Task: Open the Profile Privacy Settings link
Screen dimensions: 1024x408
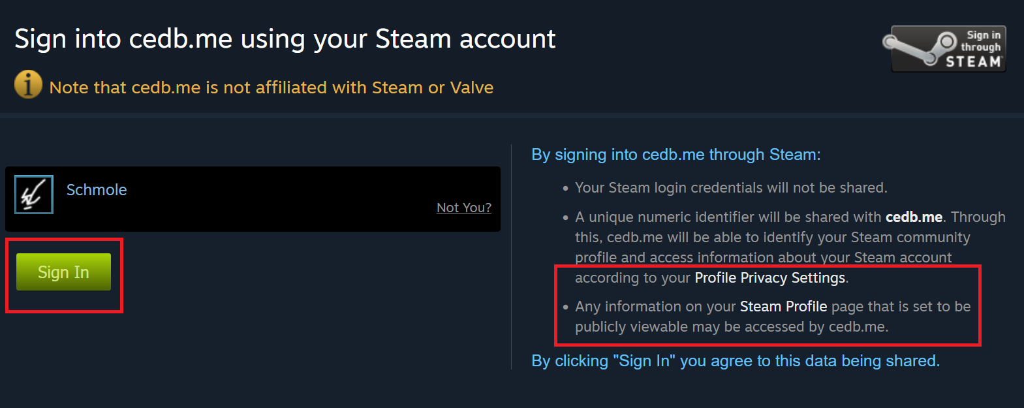Action: (769, 278)
